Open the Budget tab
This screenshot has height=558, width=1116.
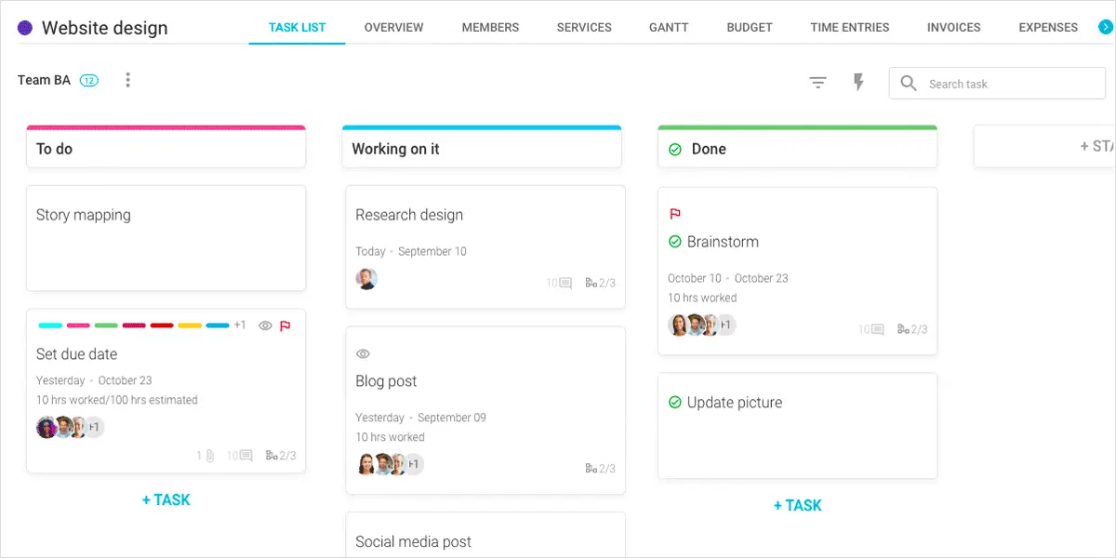(750, 27)
